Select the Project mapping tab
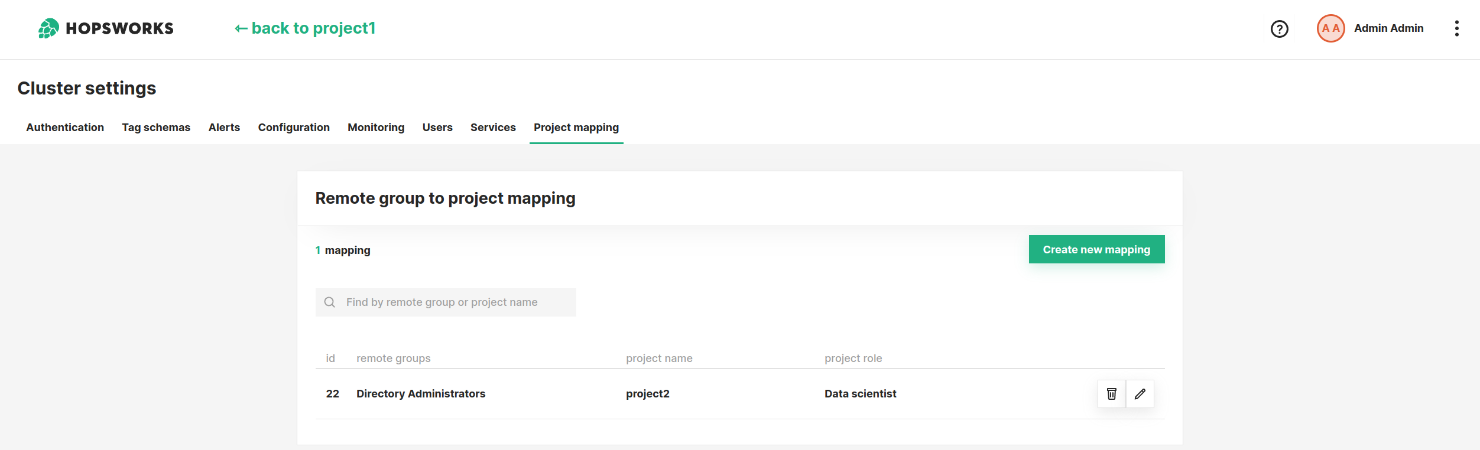The image size is (1480, 450). click(x=576, y=128)
